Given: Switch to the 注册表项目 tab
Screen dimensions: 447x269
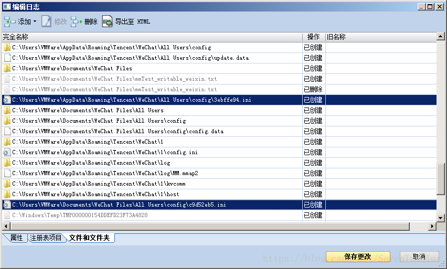Looking at the screenshot, I should point(46,238).
